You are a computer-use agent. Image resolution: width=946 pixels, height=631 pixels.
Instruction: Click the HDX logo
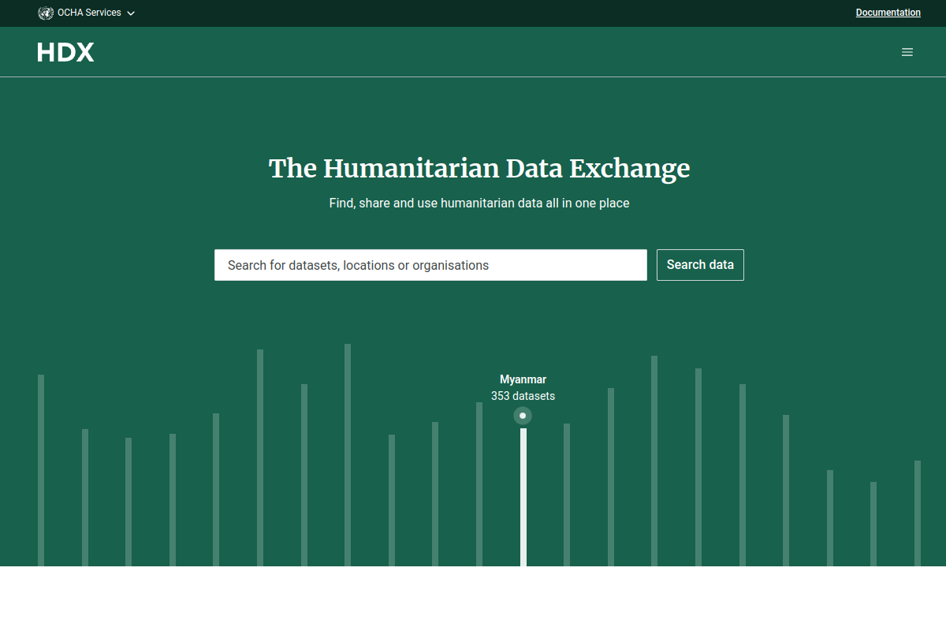pos(65,52)
